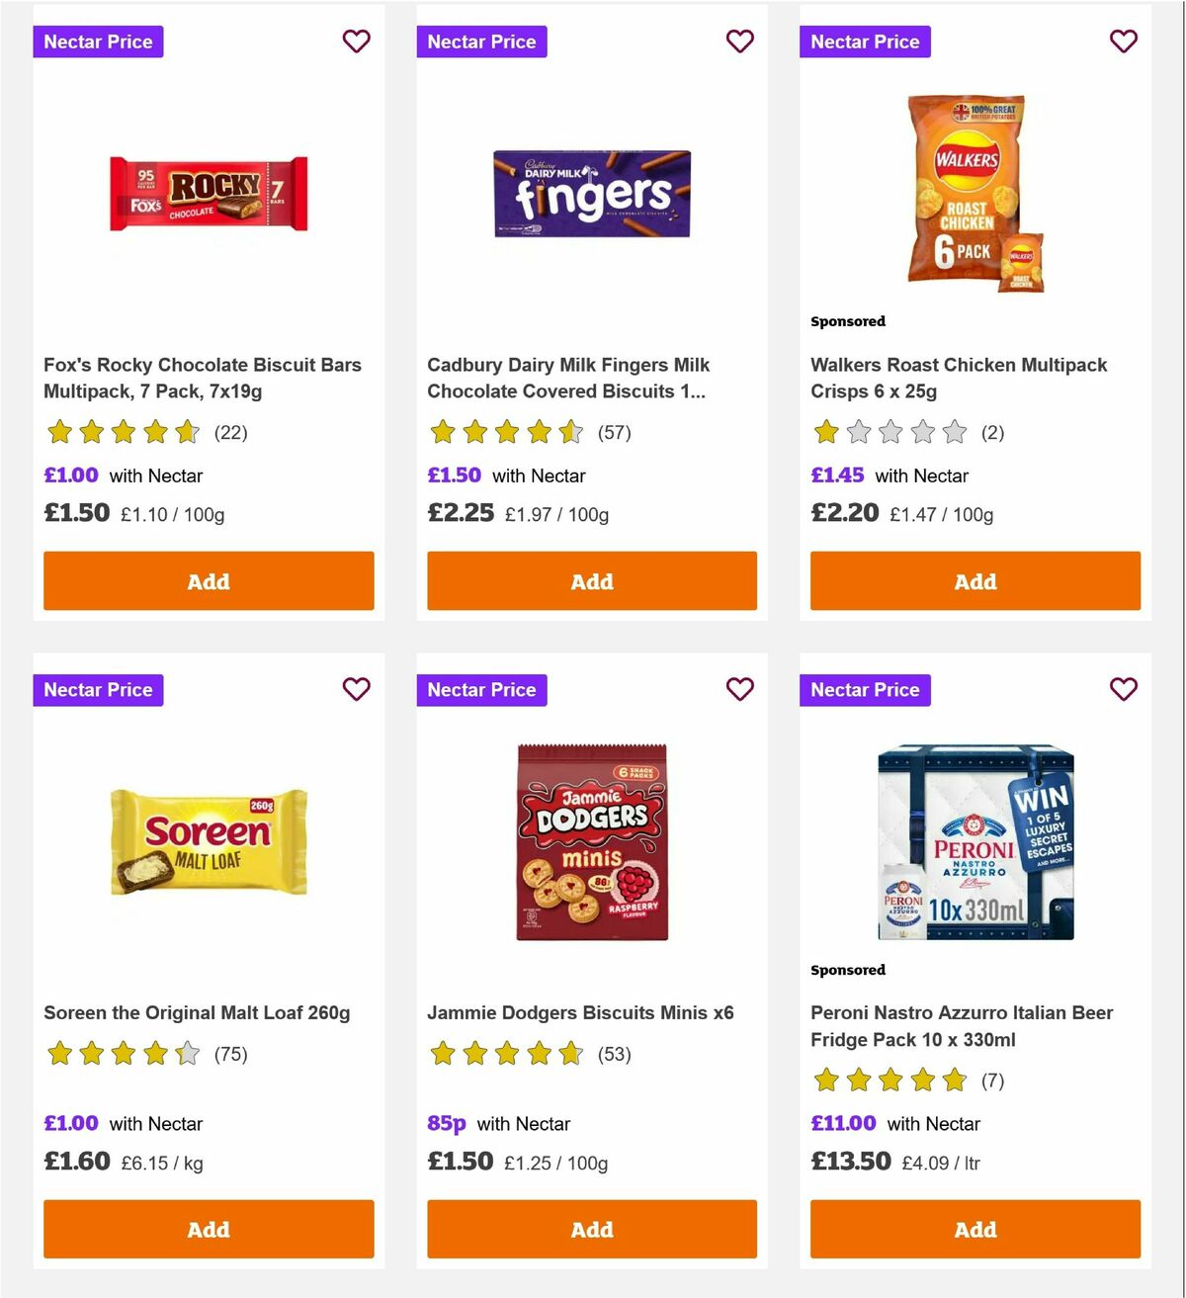Open the Cadbury Dairy Milk Fingers product page

568,378
